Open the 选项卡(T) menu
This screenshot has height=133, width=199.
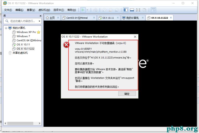click(x=59, y=10)
